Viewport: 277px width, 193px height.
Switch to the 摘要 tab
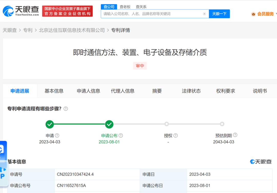pyautogui.click(x=157, y=91)
